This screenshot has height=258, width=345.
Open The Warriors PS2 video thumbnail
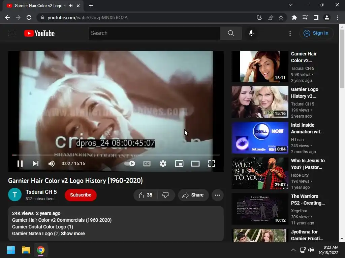click(x=260, y=209)
